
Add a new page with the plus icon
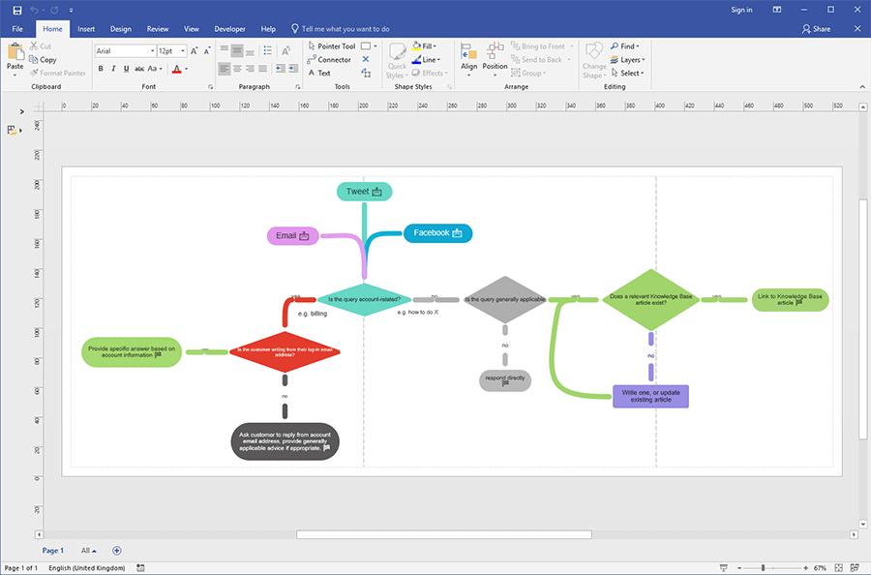tap(117, 551)
